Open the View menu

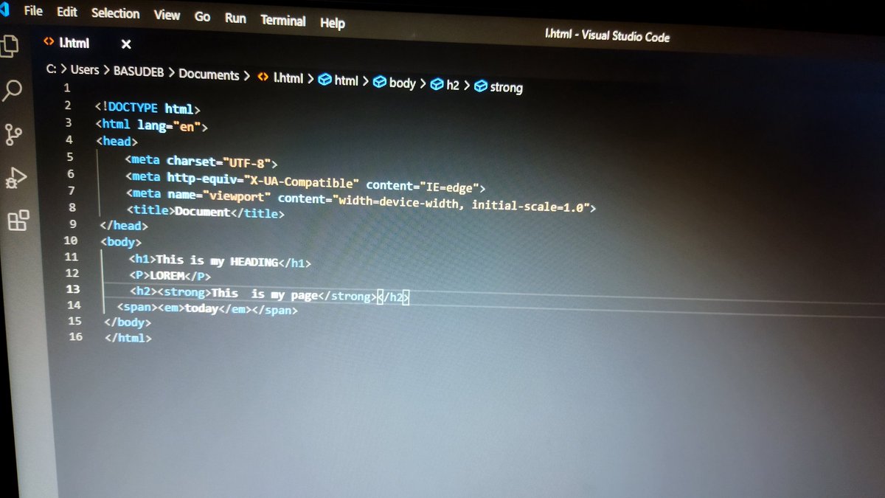coord(167,15)
